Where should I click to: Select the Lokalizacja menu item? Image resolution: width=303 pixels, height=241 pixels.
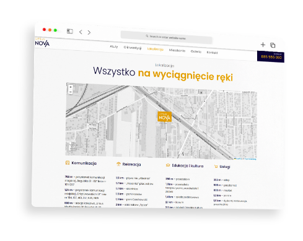click(x=156, y=49)
